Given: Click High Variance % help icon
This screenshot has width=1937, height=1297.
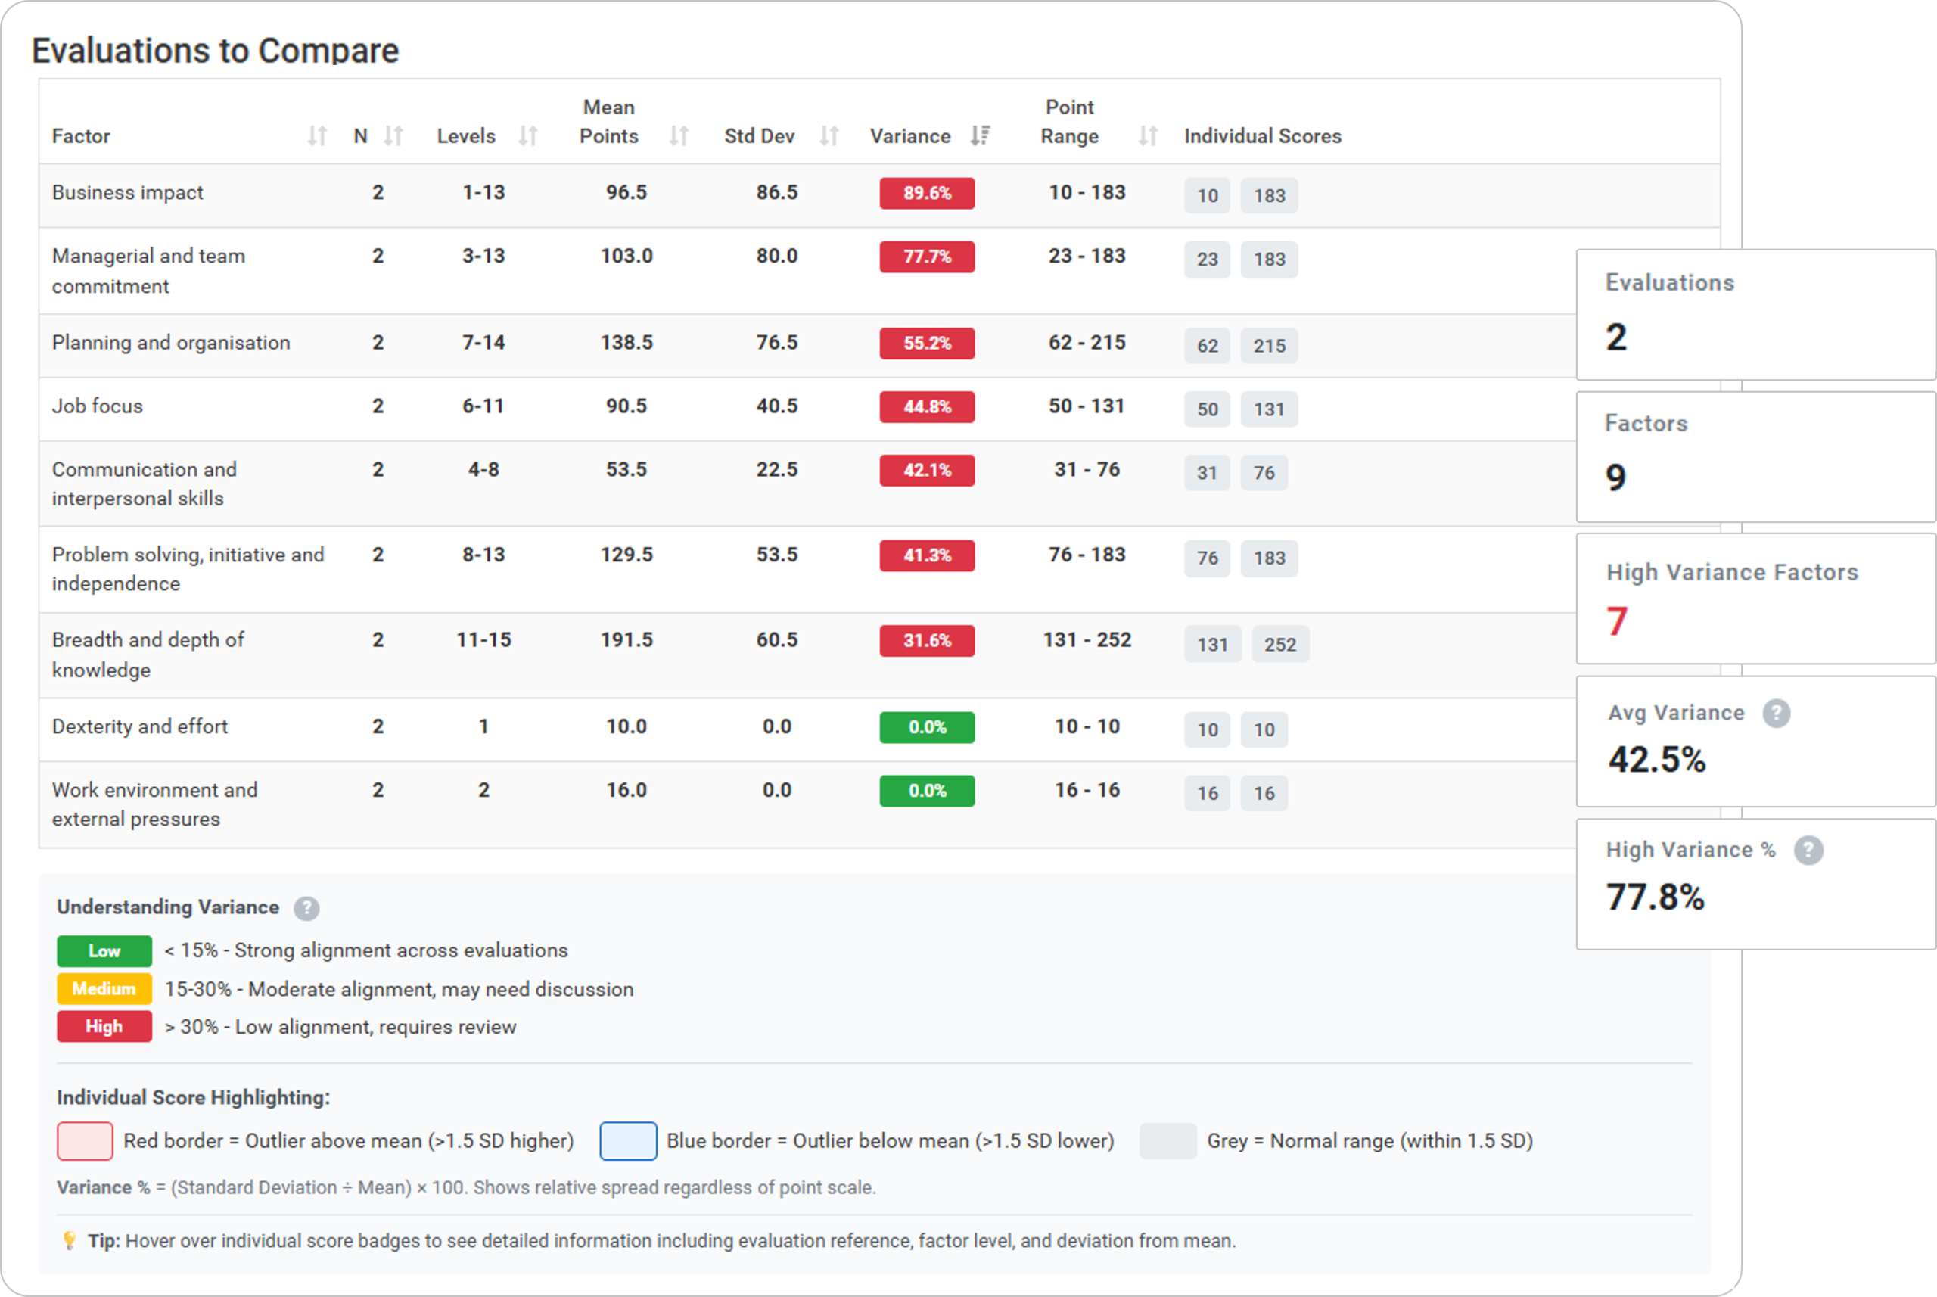Looking at the screenshot, I should [x=1808, y=851].
